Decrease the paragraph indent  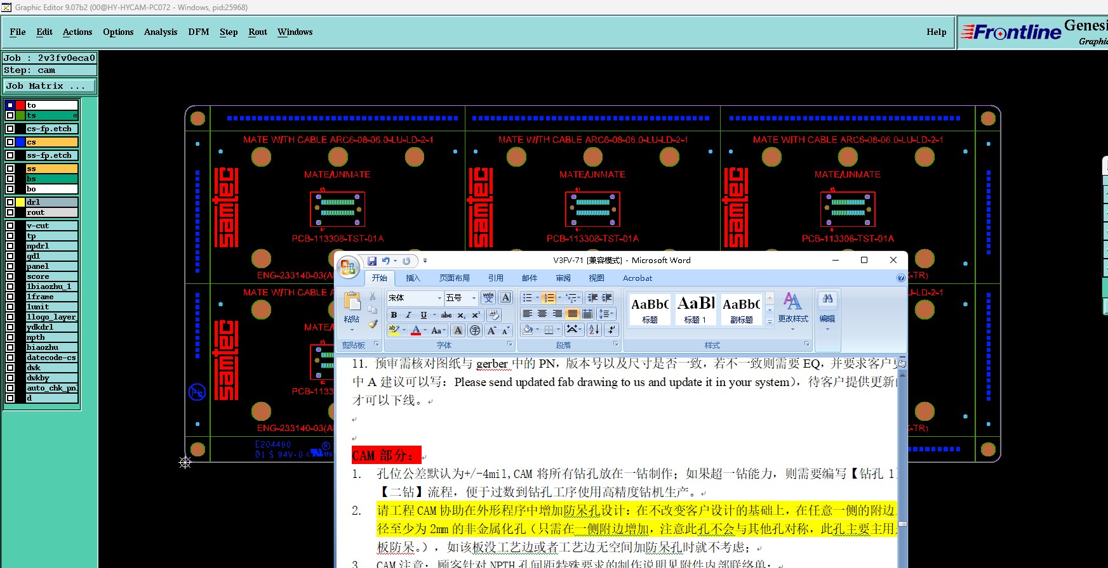click(x=592, y=297)
